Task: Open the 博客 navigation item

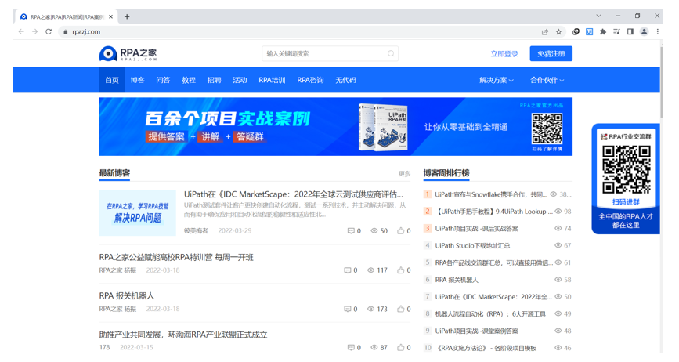Action: 137,80
